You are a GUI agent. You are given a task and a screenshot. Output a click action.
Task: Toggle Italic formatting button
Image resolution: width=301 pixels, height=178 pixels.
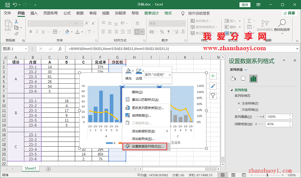point(37,32)
